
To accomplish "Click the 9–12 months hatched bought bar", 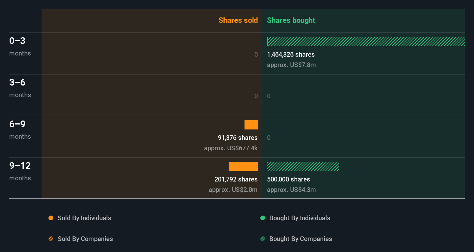I will tap(303, 166).
